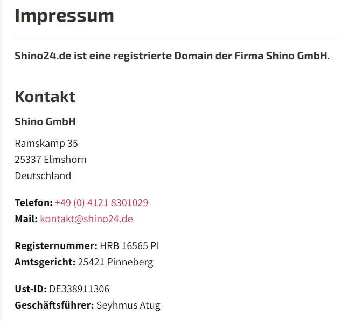
Task: Select the name Seyhmus Atug
Action: pos(128,305)
